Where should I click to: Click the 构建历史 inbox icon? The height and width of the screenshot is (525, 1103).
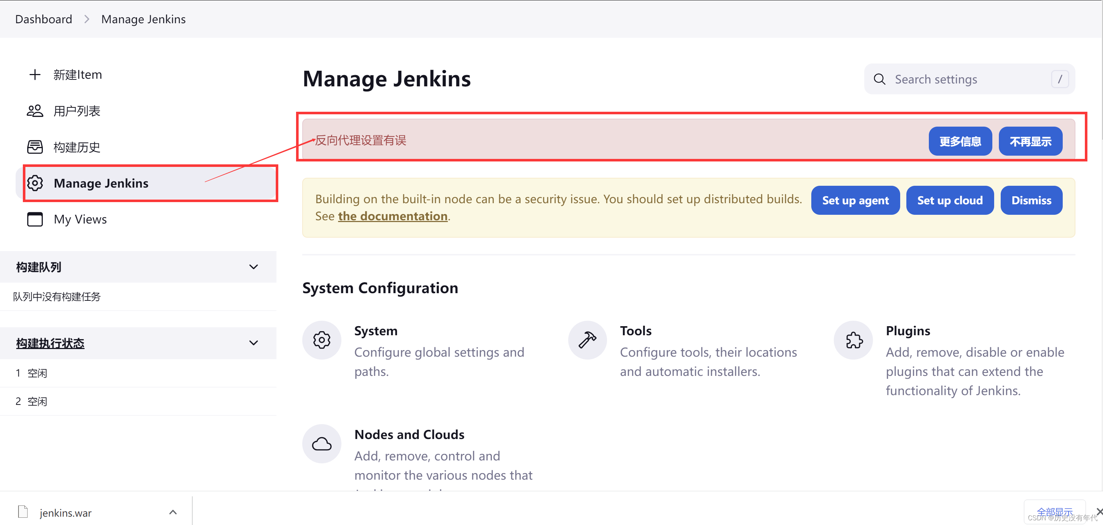(x=35, y=147)
